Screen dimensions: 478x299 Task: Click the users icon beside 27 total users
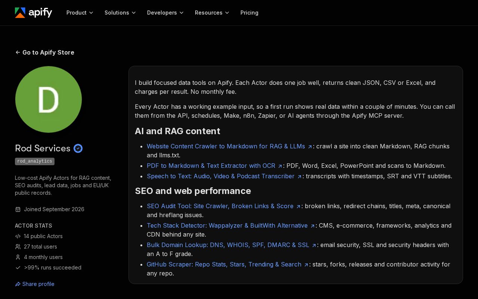coord(18,247)
